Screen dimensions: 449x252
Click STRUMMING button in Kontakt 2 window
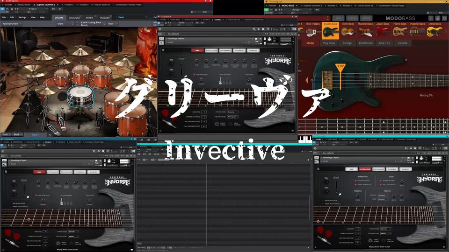click(x=80, y=172)
